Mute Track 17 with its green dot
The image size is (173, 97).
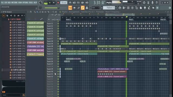point(58,39)
